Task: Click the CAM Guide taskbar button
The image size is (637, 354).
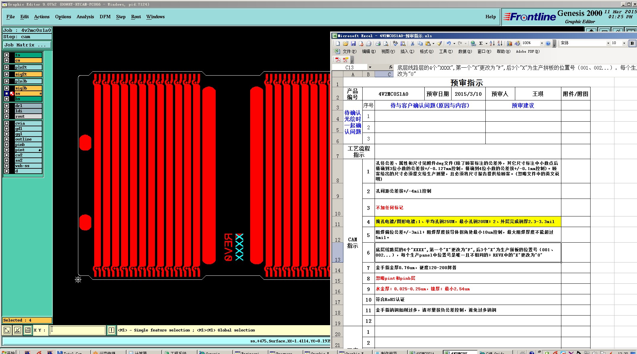Action: coord(495,352)
